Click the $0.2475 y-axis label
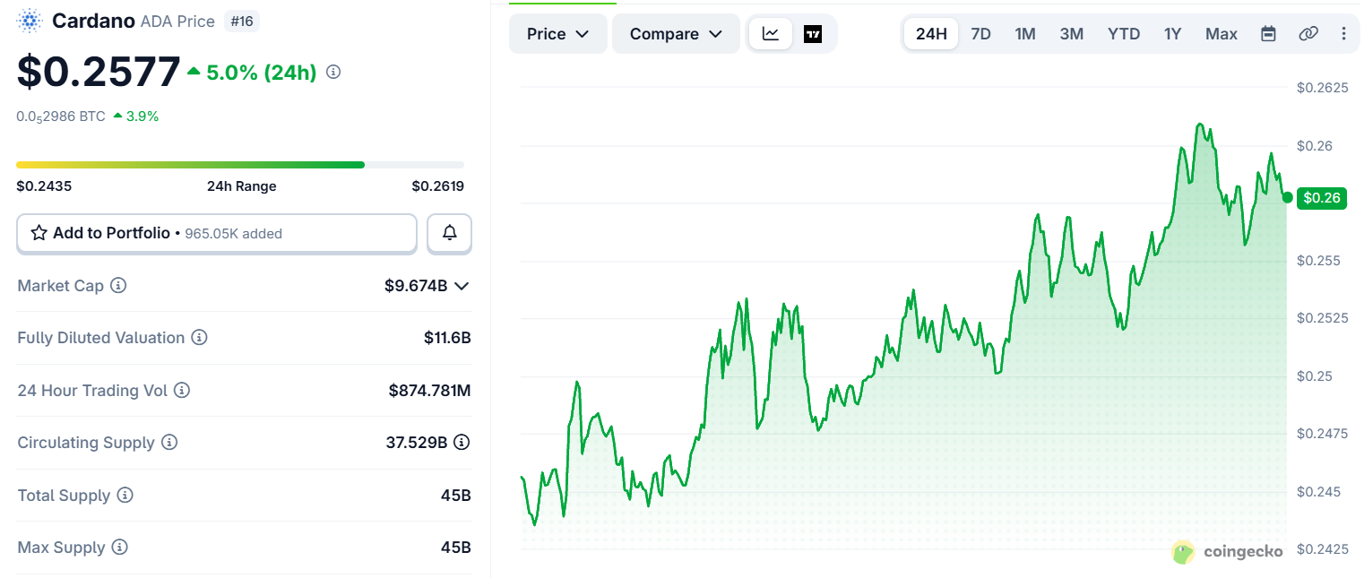The width and height of the screenshot is (1364, 578). tap(1322, 434)
